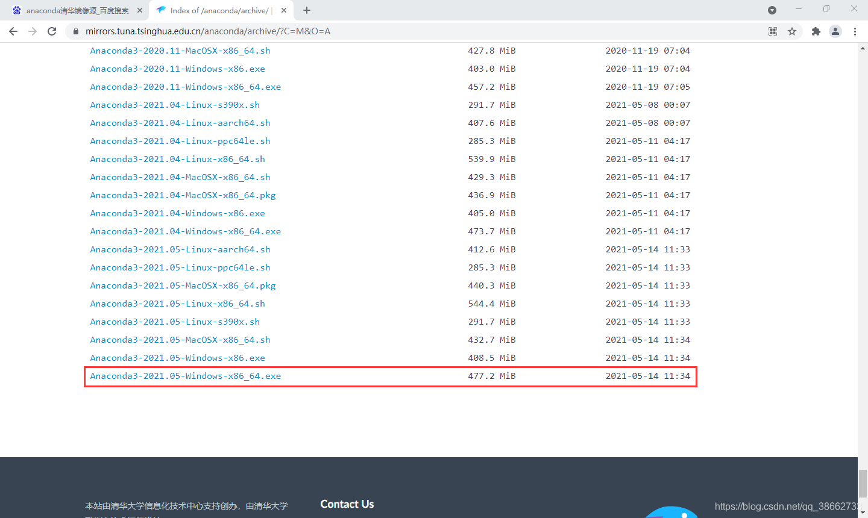The width and height of the screenshot is (868, 518).
Task: Minimize the Chrome window
Action: 799,8
